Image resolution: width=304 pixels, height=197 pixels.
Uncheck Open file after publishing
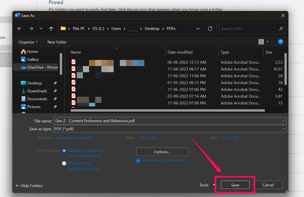click(x=138, y=160)
